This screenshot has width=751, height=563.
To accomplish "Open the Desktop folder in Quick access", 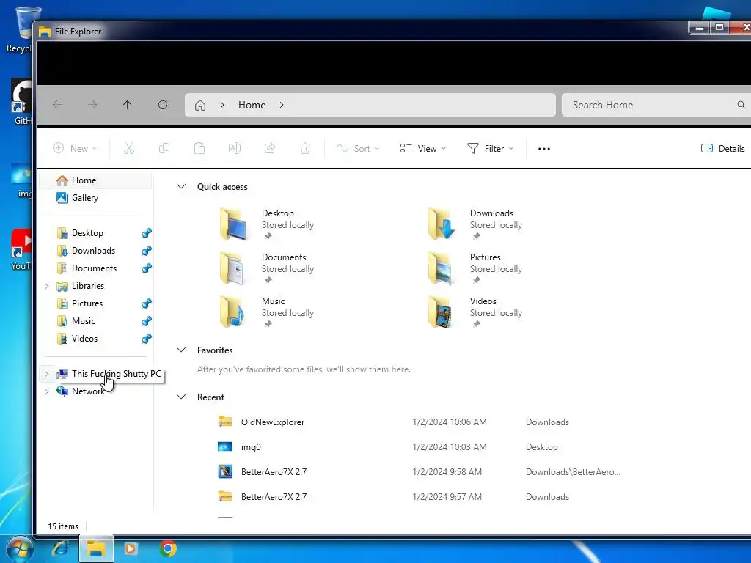I will coord(268,224).
